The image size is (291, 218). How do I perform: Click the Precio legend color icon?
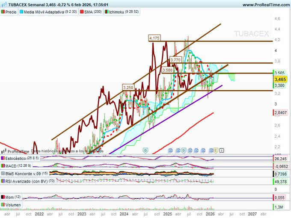coord(3,12)
